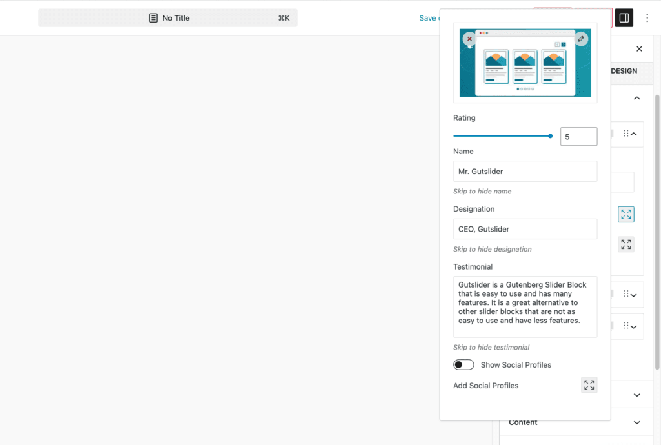Open the No Title command palette bar
The width and height of the screenshot is (661, 445).
168,18
